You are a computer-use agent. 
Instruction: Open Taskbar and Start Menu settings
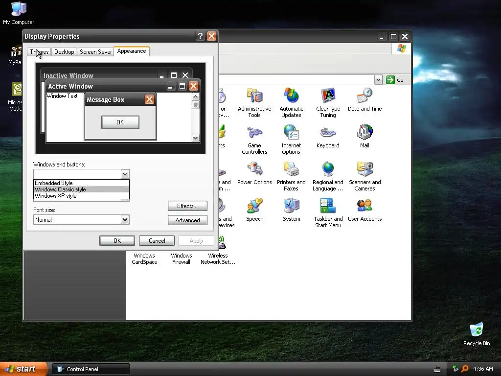tap(328, 213)
